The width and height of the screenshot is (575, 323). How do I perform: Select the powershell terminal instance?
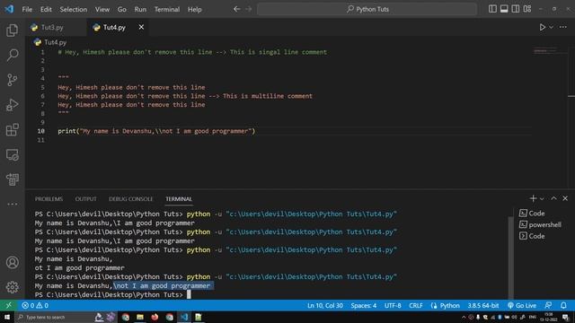540,224
